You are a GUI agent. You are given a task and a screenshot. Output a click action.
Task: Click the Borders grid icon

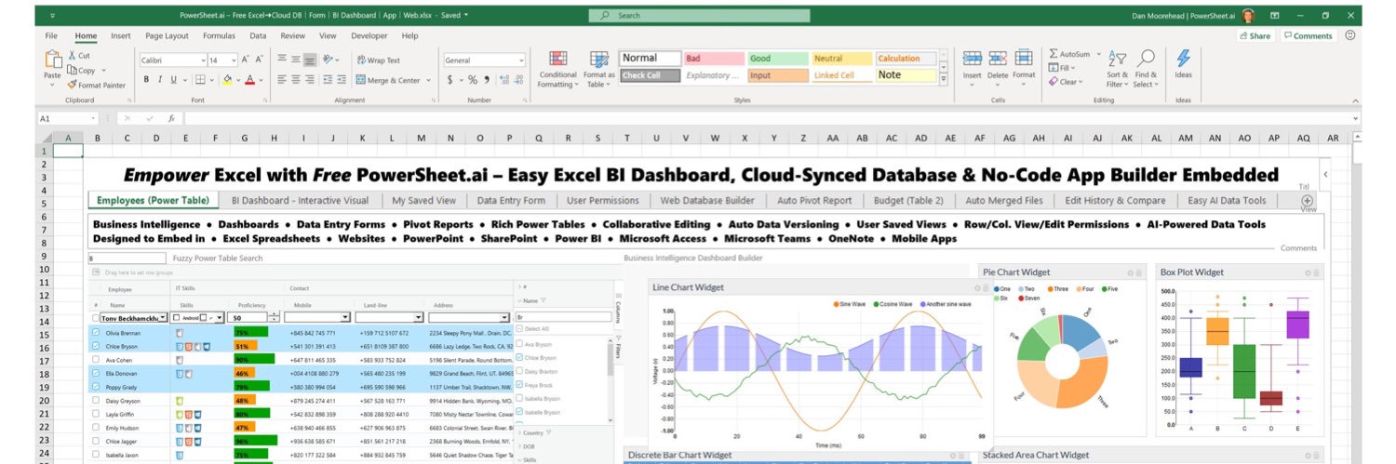tap(200, 80)
